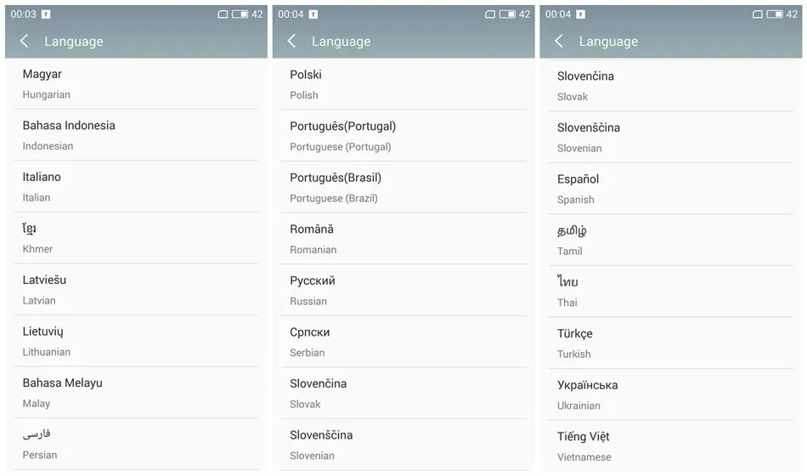Choose Türkçe (Turkish)

pyautogui.click(x=671, y=343)
